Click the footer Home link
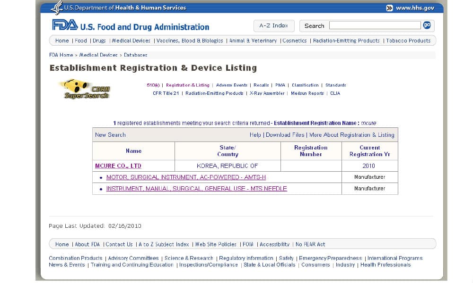The image size is (473, 283). 62,244
